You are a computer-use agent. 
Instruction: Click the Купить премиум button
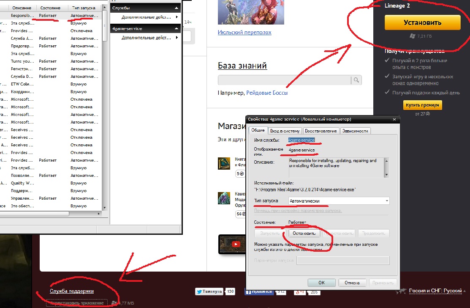pos(422,105)
